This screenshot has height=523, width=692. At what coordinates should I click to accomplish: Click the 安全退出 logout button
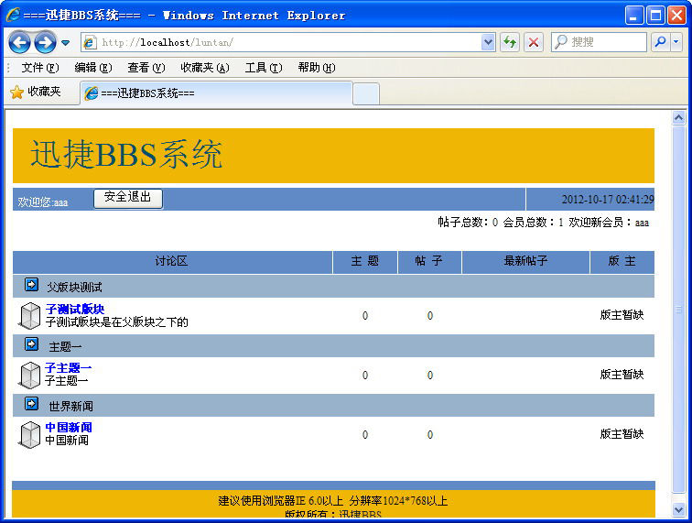click(x=128, y=199)
